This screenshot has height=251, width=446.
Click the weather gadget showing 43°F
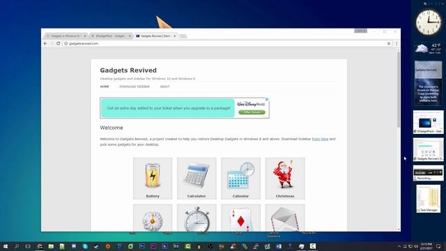coord(428,48)
